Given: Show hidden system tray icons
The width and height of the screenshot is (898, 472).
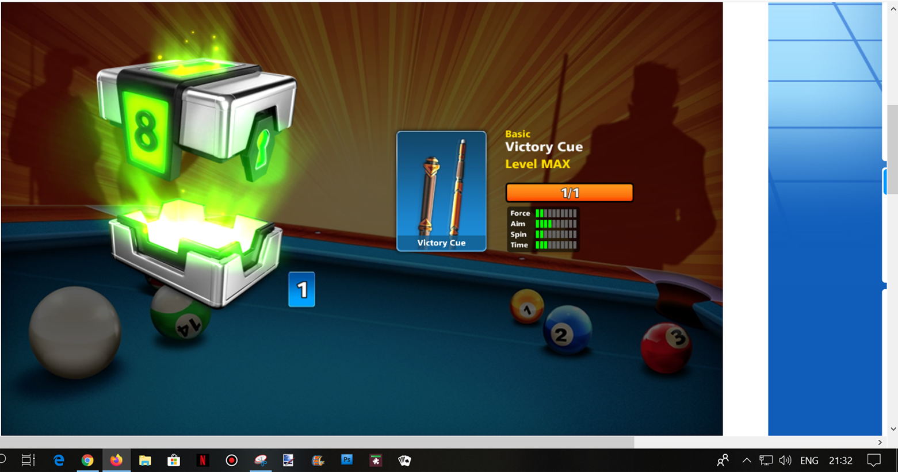Looking at the screenshot, I should (x=747, y=460).
